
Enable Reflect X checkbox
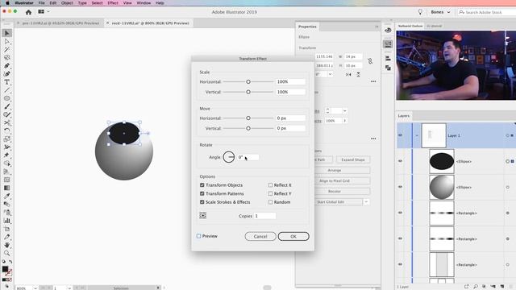[271, 185]
